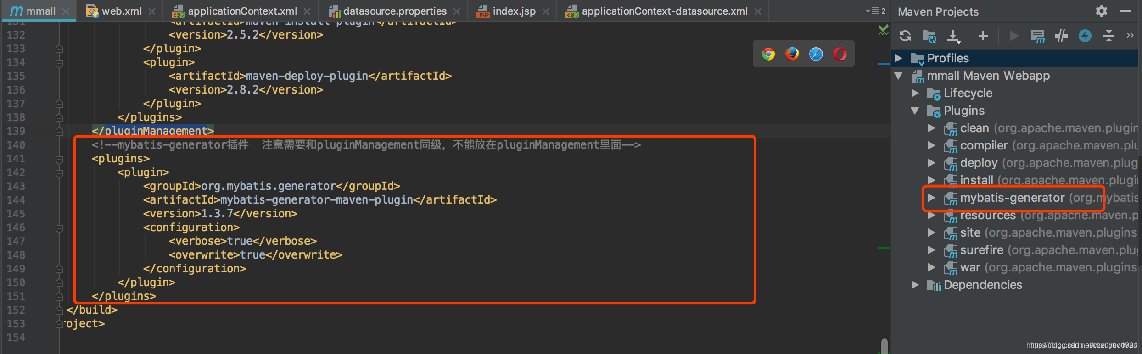Click Generate Sources and Update Folders icon
The width and height of the screenshot is (1142, 354).
click(929, 36)
